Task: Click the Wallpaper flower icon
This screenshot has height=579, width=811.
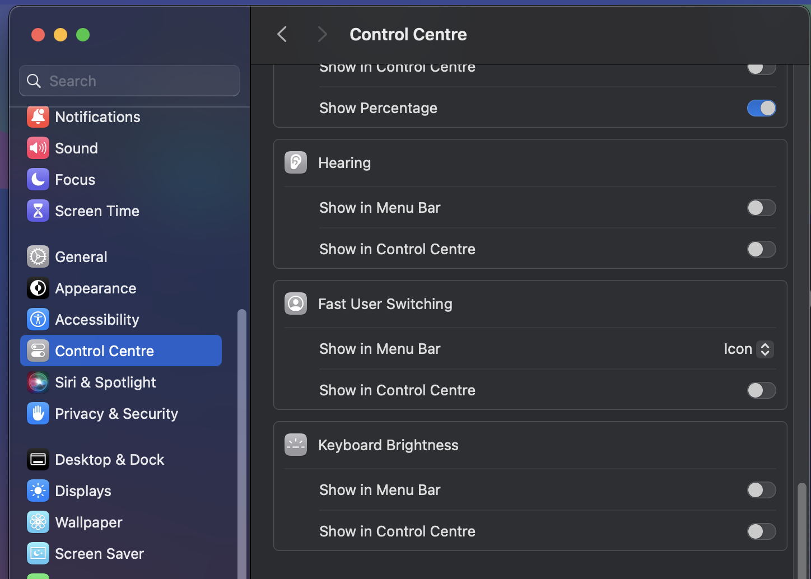Action: pyautogui.click(x=38, y=522)
